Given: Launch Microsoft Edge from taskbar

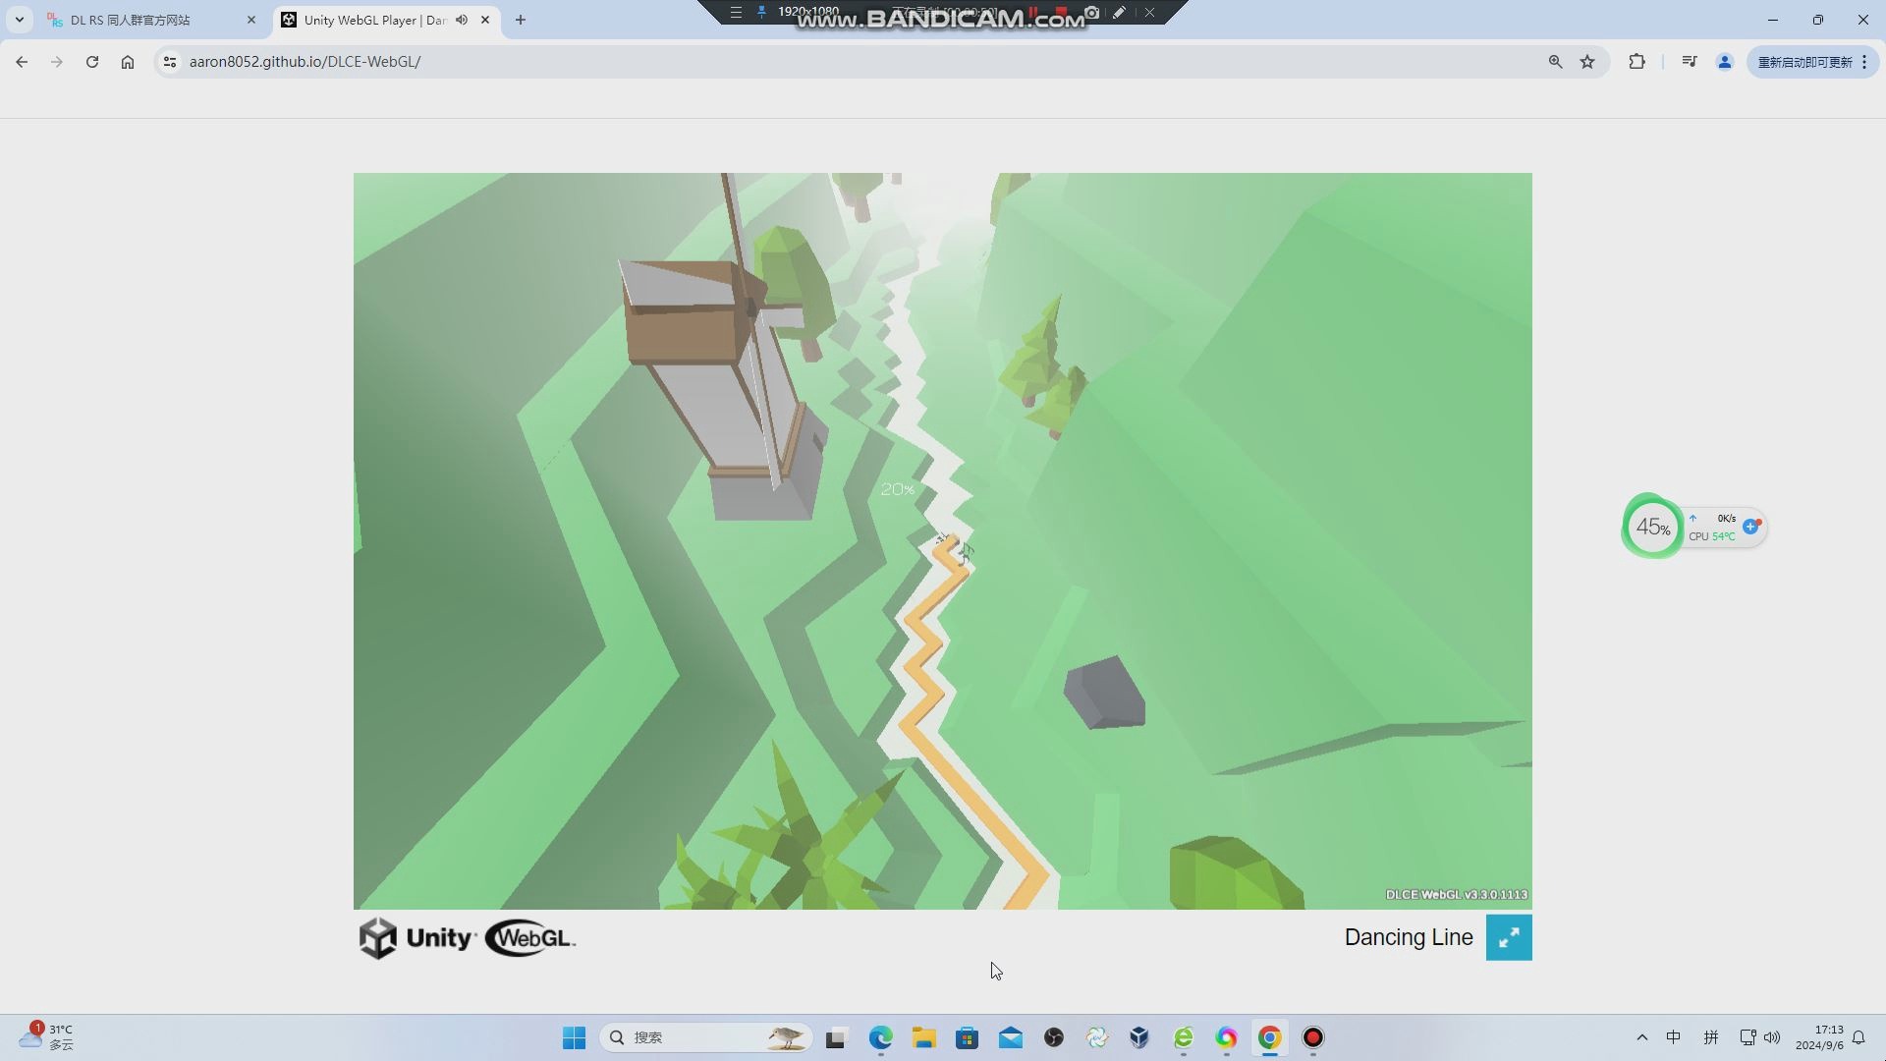Looking at the screenshot, I should 880,1037.
